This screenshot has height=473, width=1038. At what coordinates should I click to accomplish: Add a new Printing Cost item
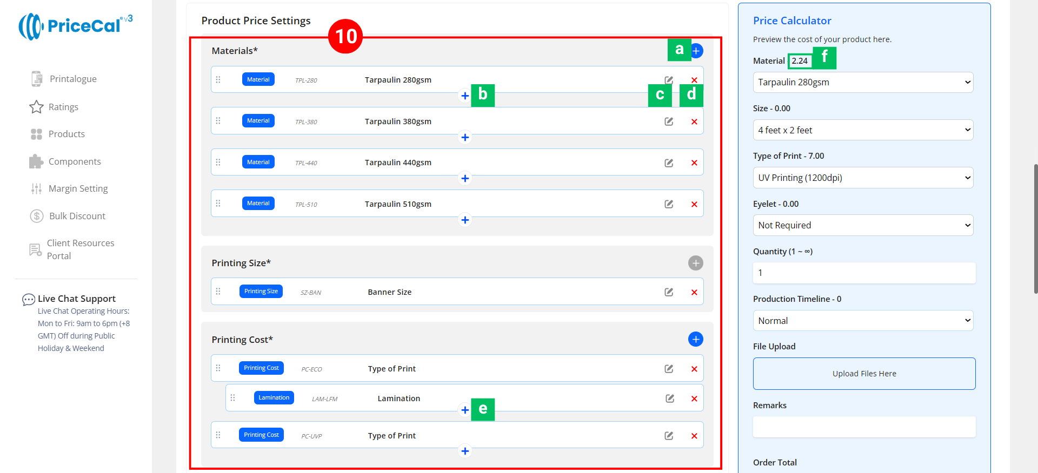pyautogui.click(x=695, y=339)
